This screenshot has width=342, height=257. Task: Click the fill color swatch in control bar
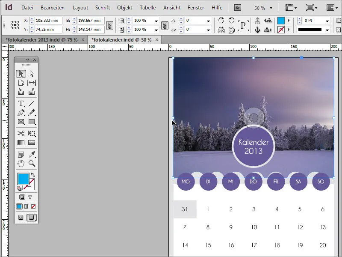point(281,21)
